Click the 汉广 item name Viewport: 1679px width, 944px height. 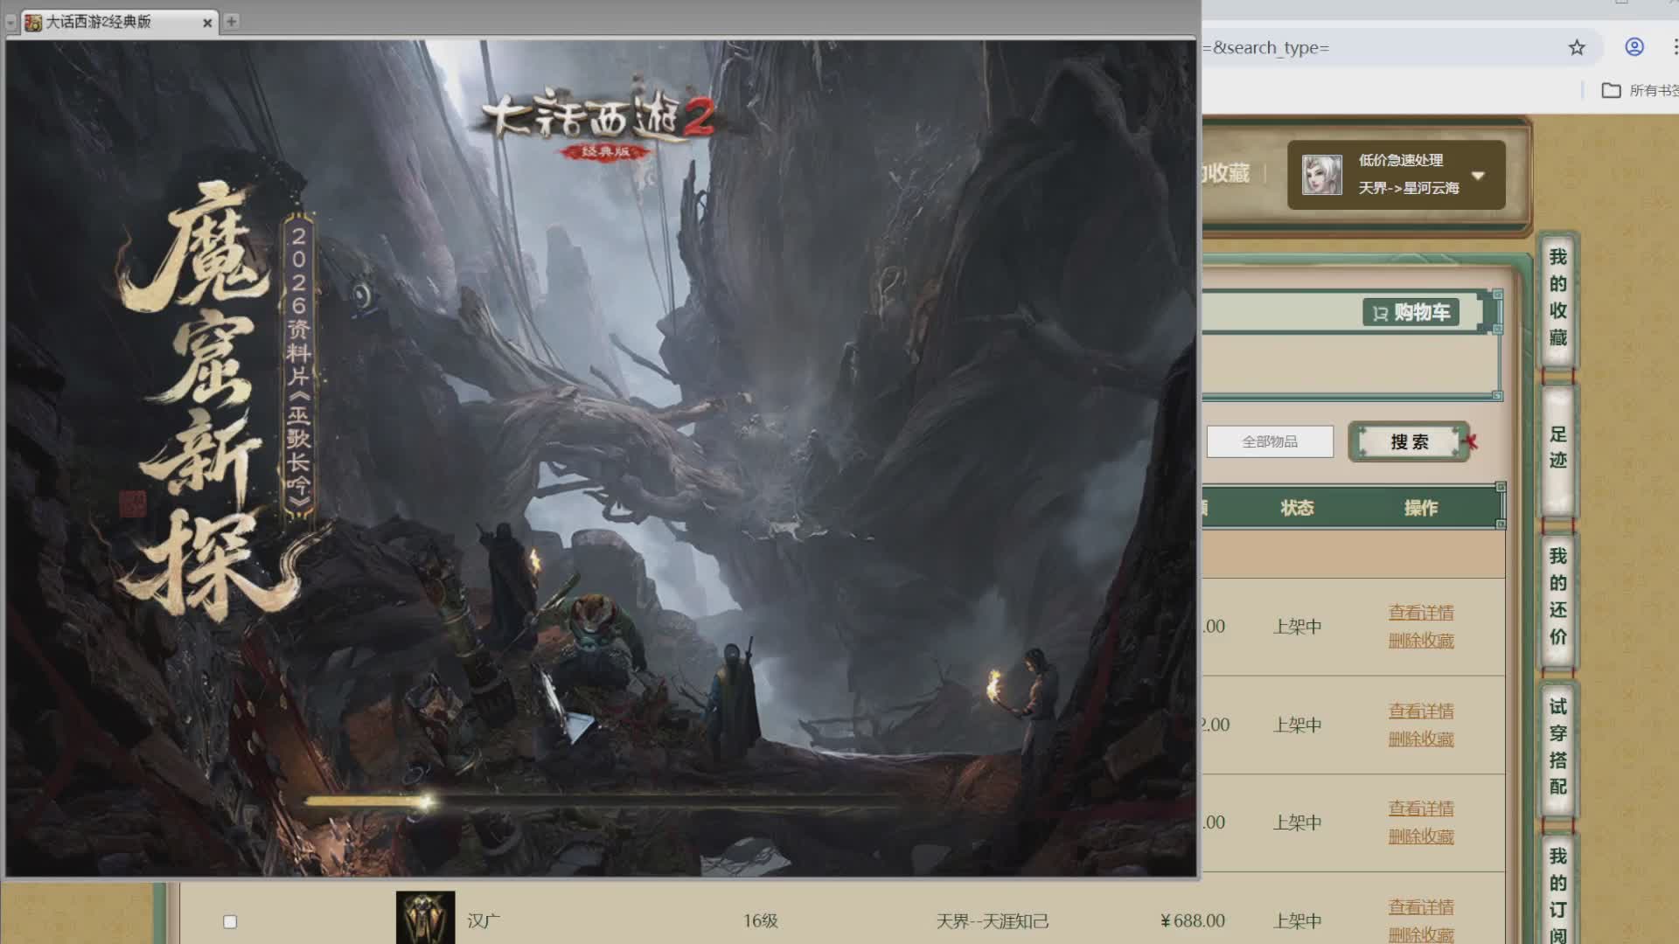pos(484,920)
